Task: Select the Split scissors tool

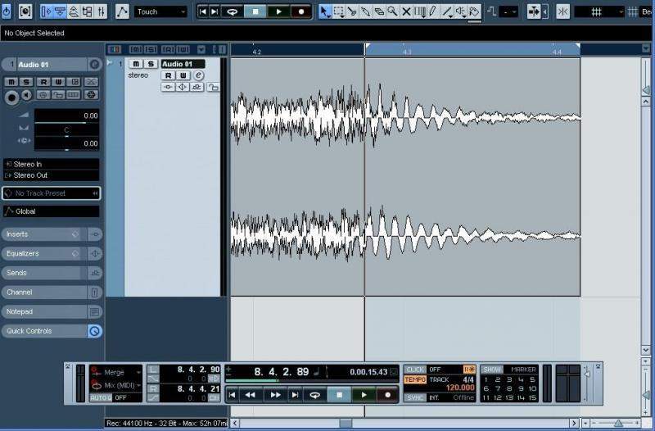Action: pos(352,11)
